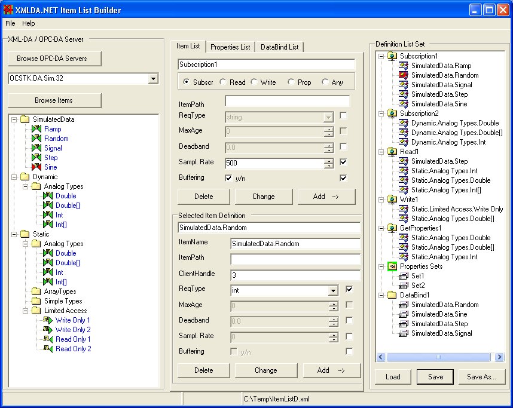Switch to the Item List tab
Viewport: 513px width, 408px height.
click(188, 46)
